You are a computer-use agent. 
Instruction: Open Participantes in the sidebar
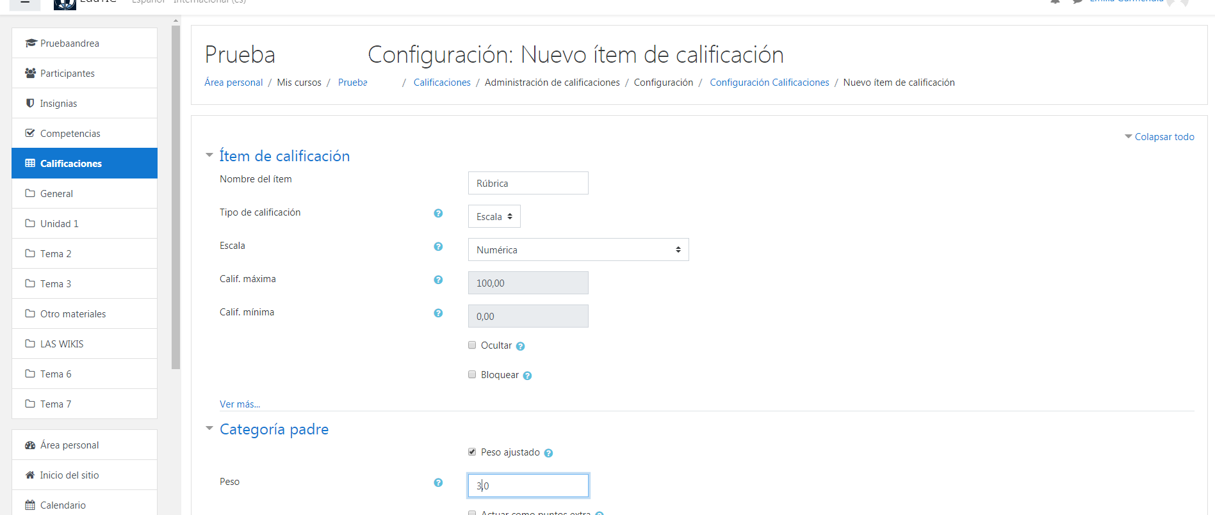[x=85, y=73]
